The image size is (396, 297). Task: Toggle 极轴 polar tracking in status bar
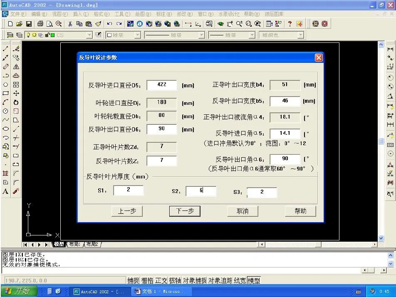click(x=175, y=280)
